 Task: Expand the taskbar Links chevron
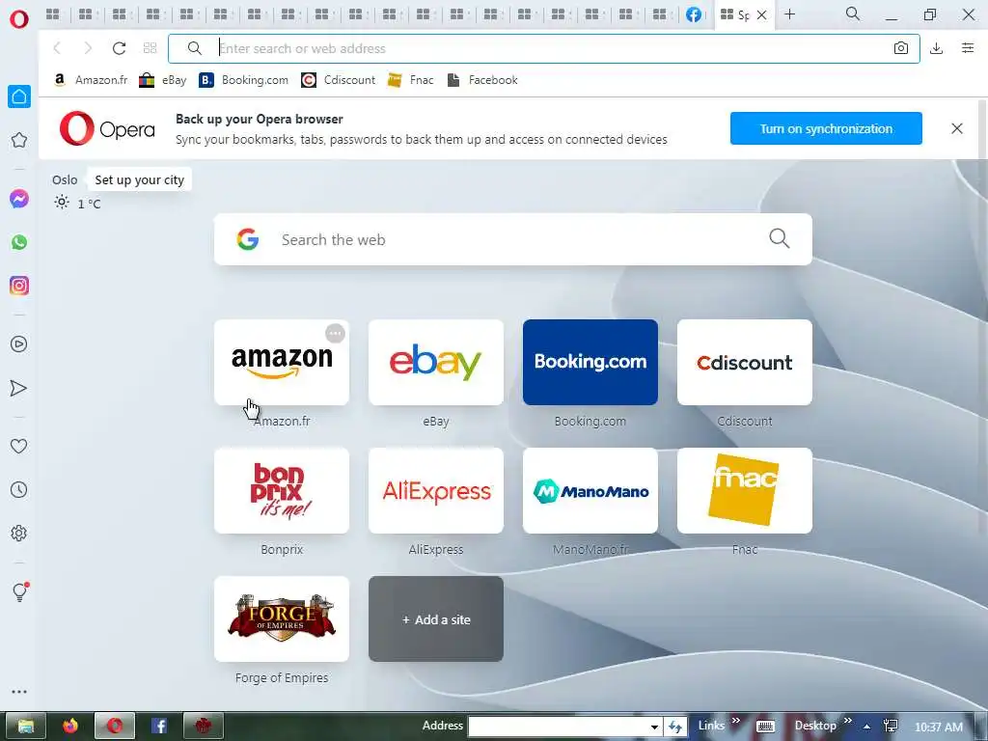point(735,721)
